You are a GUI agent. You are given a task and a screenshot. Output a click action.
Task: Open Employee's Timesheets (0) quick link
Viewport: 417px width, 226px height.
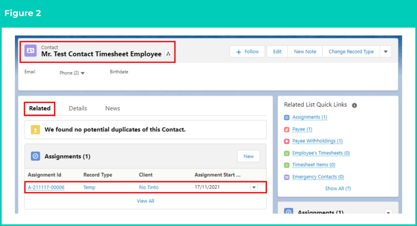tap(321, 153)
